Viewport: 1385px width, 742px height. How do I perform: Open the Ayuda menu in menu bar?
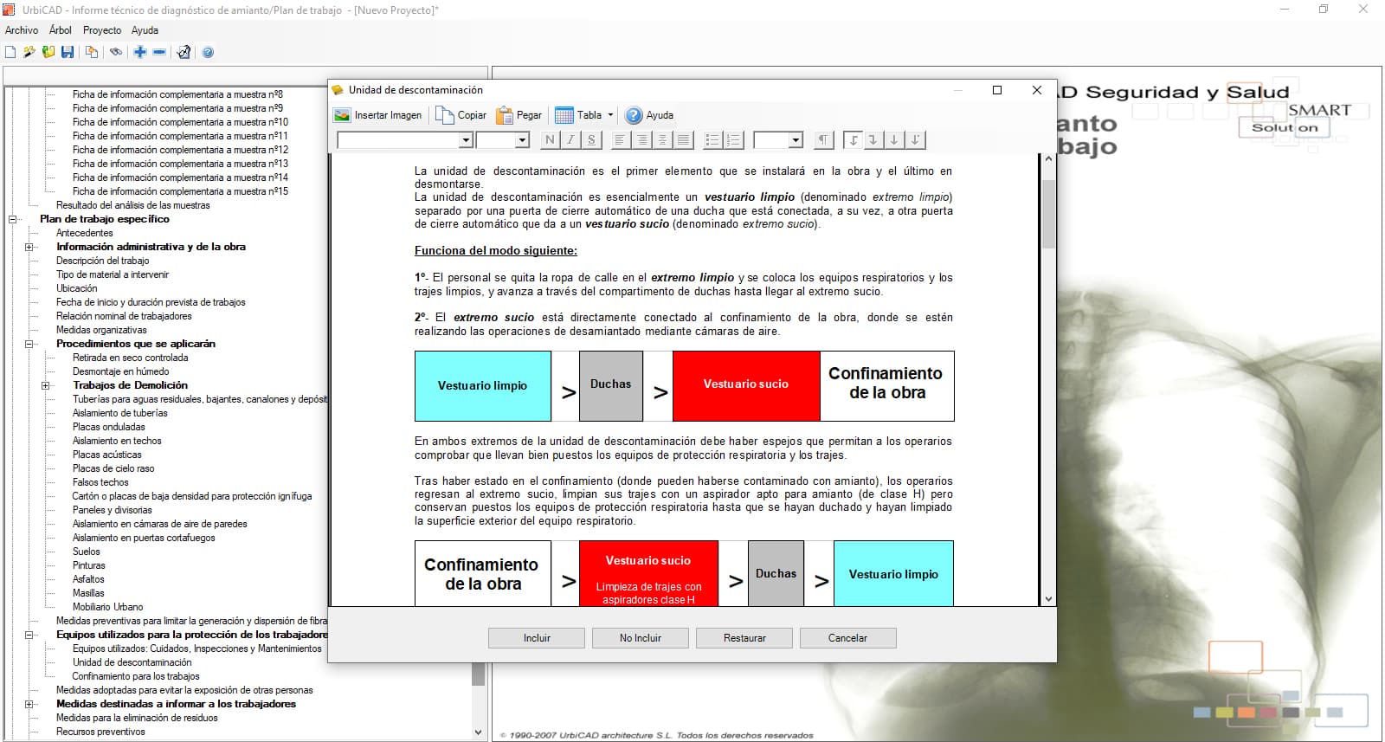coord(145,30)
